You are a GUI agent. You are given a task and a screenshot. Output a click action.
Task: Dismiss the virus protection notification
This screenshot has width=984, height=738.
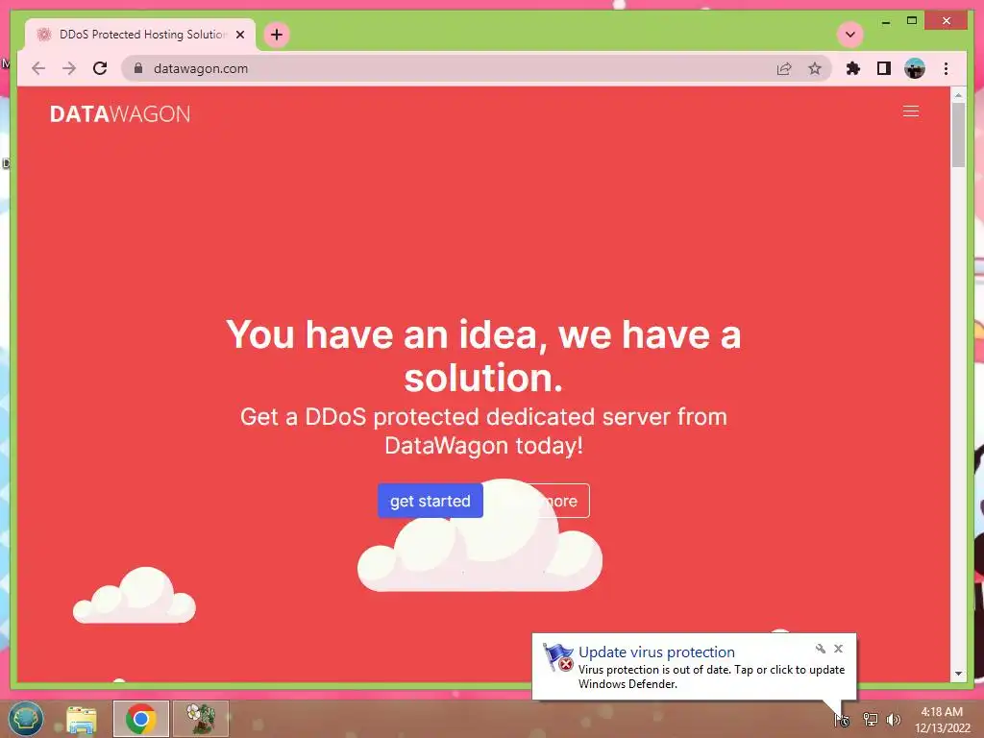point(838,649)
